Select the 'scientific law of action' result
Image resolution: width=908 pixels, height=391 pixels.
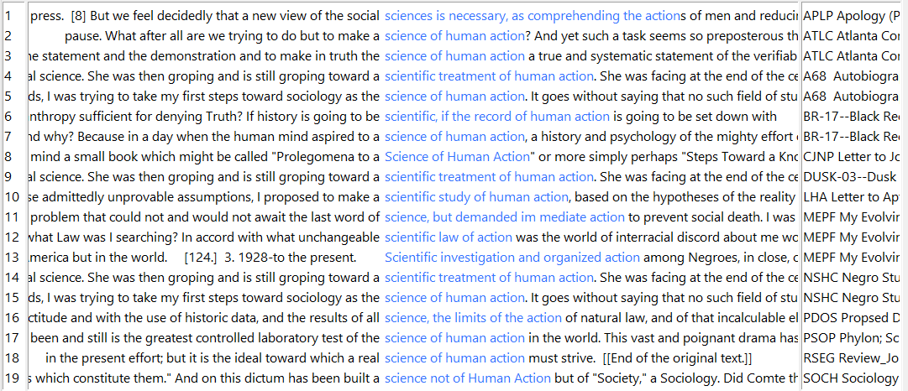coord(449,237)
